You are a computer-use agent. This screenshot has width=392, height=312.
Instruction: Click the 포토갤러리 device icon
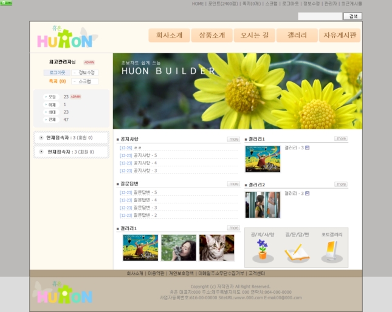click(331, 249)
